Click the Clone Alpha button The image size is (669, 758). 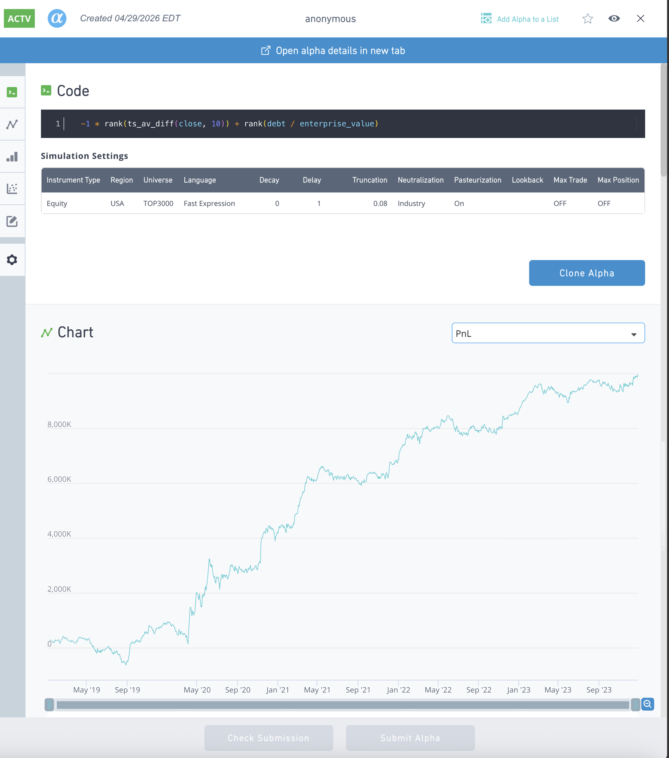point(586,273)
